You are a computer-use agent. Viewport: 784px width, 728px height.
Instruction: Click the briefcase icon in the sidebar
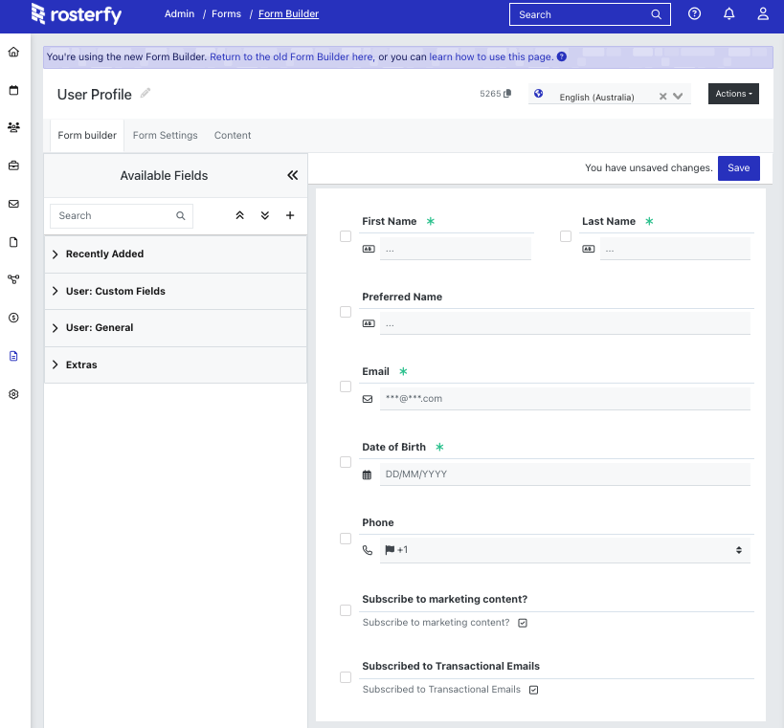point(13,165)
